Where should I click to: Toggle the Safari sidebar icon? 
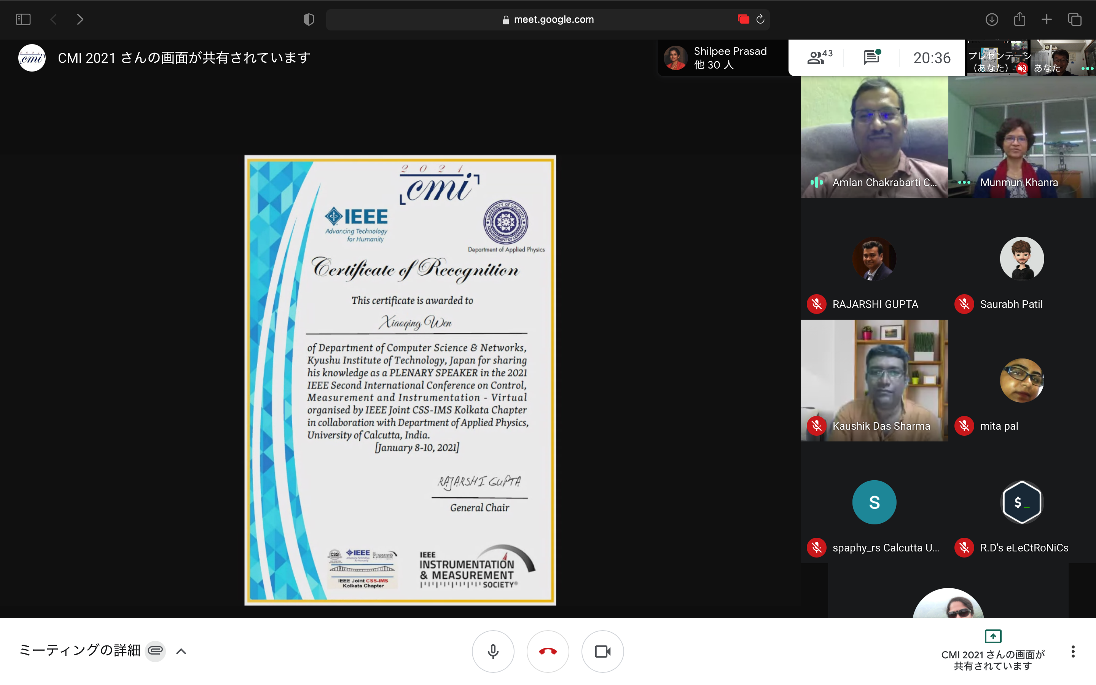point(23,19)
